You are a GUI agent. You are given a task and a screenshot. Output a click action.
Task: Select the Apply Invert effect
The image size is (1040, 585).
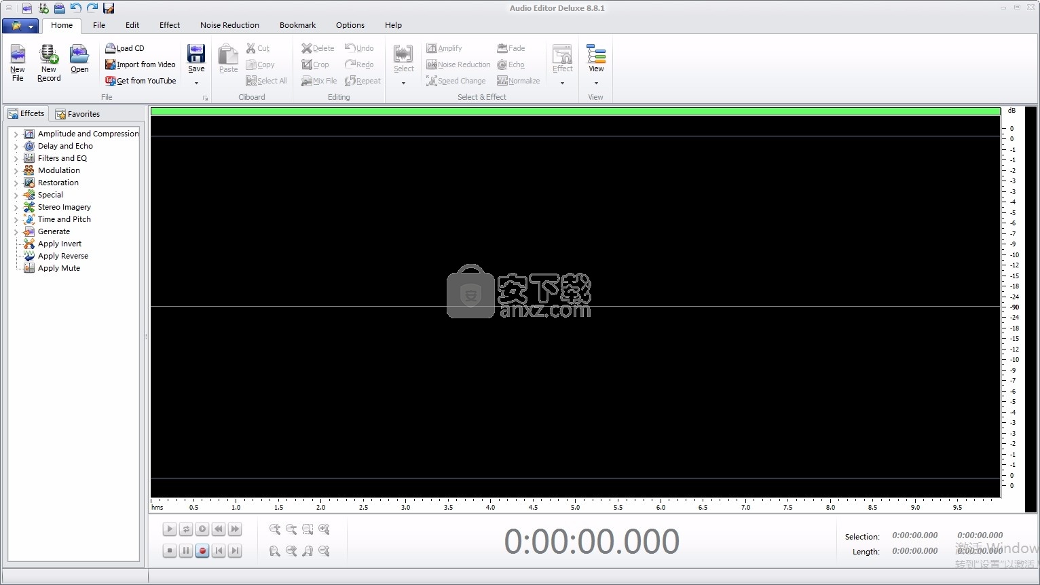(53, 244)
